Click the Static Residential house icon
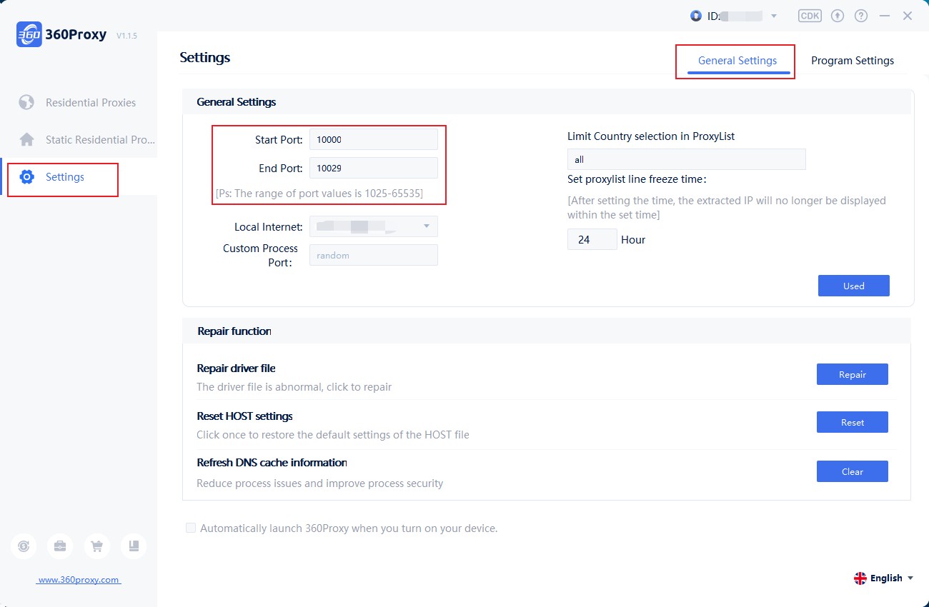The width and height of the screenshot is (929, 607). [x=26, y=139]
